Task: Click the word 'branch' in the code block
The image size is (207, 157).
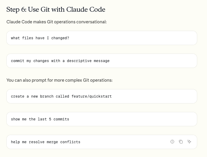Action: 47,96
